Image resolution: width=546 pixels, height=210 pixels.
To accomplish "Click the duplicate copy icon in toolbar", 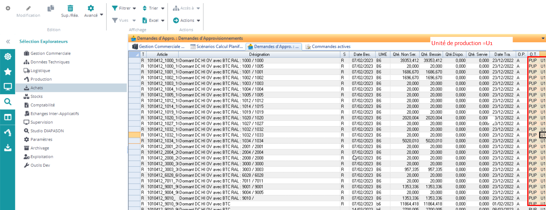I will click(51, 8).
